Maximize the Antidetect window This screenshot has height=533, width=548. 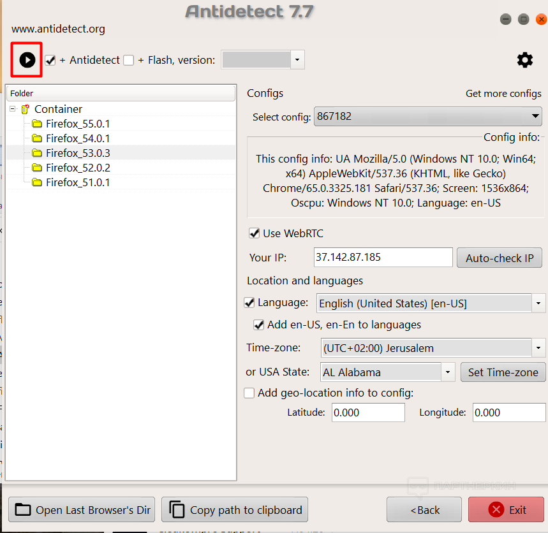(523, 19)
